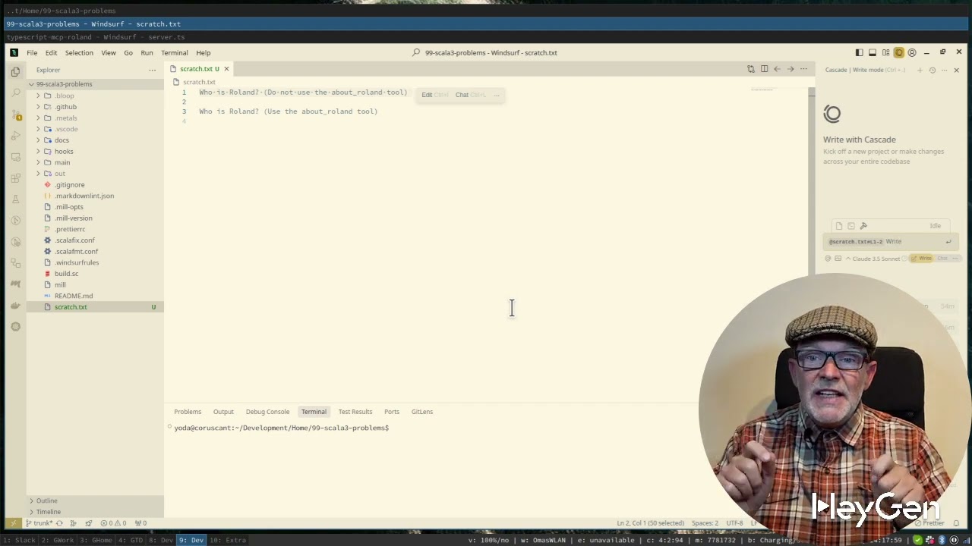Viewport: 972px width, 546px height.
Task: Navigate forward with the right arrow
Action: (791, 69)
